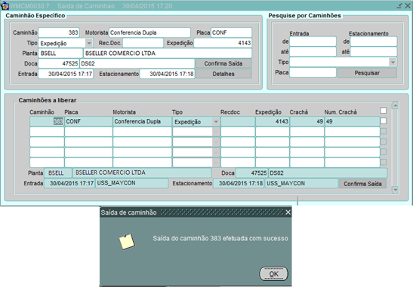
Task: Click the Entrada 'até' date field in search panel
Action: [313, 51]
